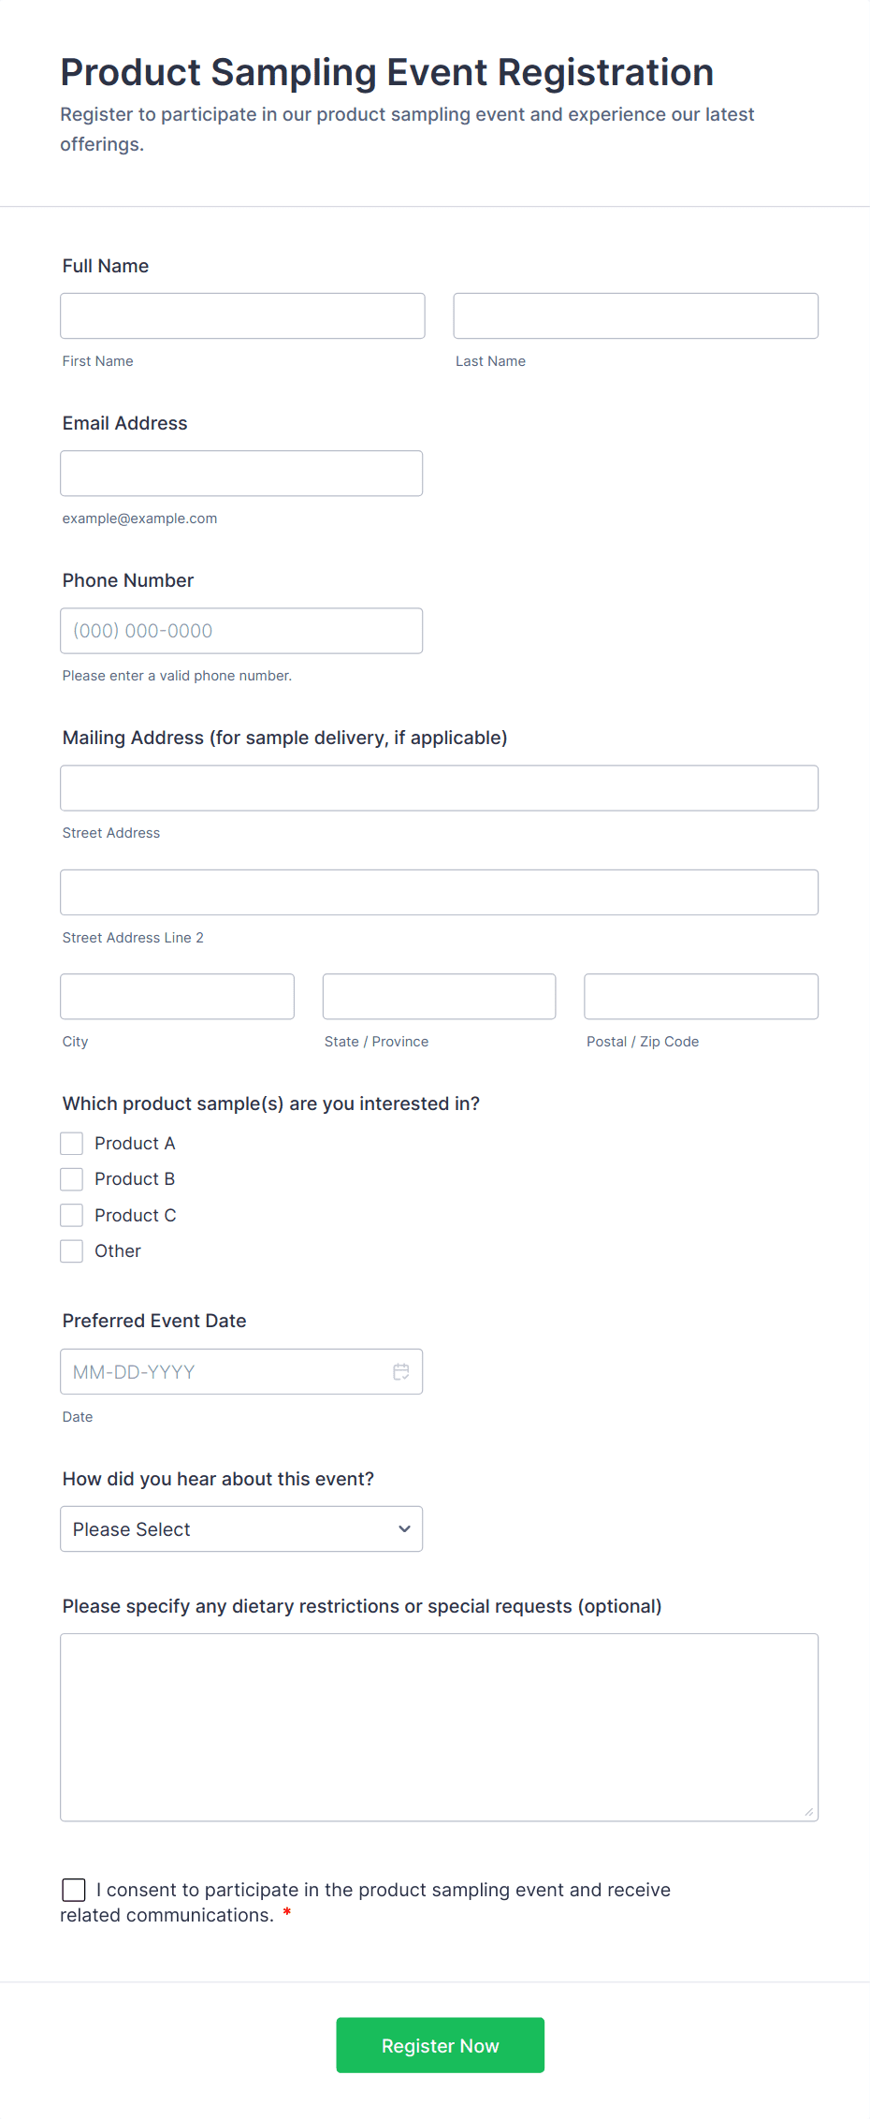Open the How did you hear dropdown
This screenshot has width=870, height=2119.
point(240,1528)
